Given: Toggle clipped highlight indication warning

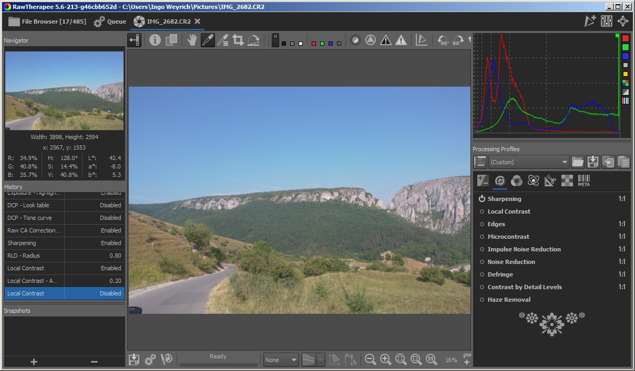Looking at the screenshot, I should (401, 40).
